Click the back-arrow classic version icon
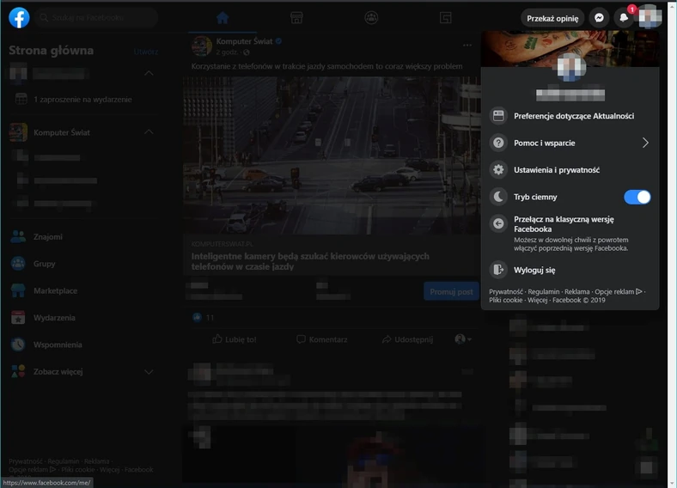 [x=498, y=223]
